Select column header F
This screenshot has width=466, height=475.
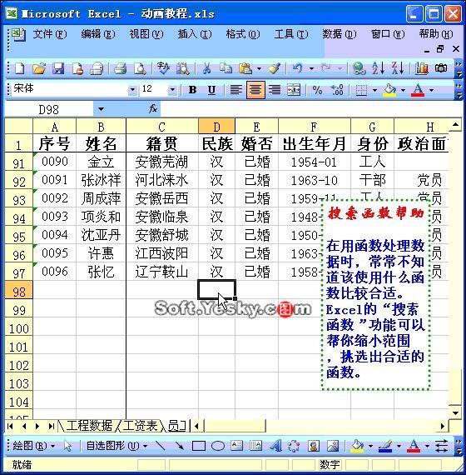coord(314,127)
